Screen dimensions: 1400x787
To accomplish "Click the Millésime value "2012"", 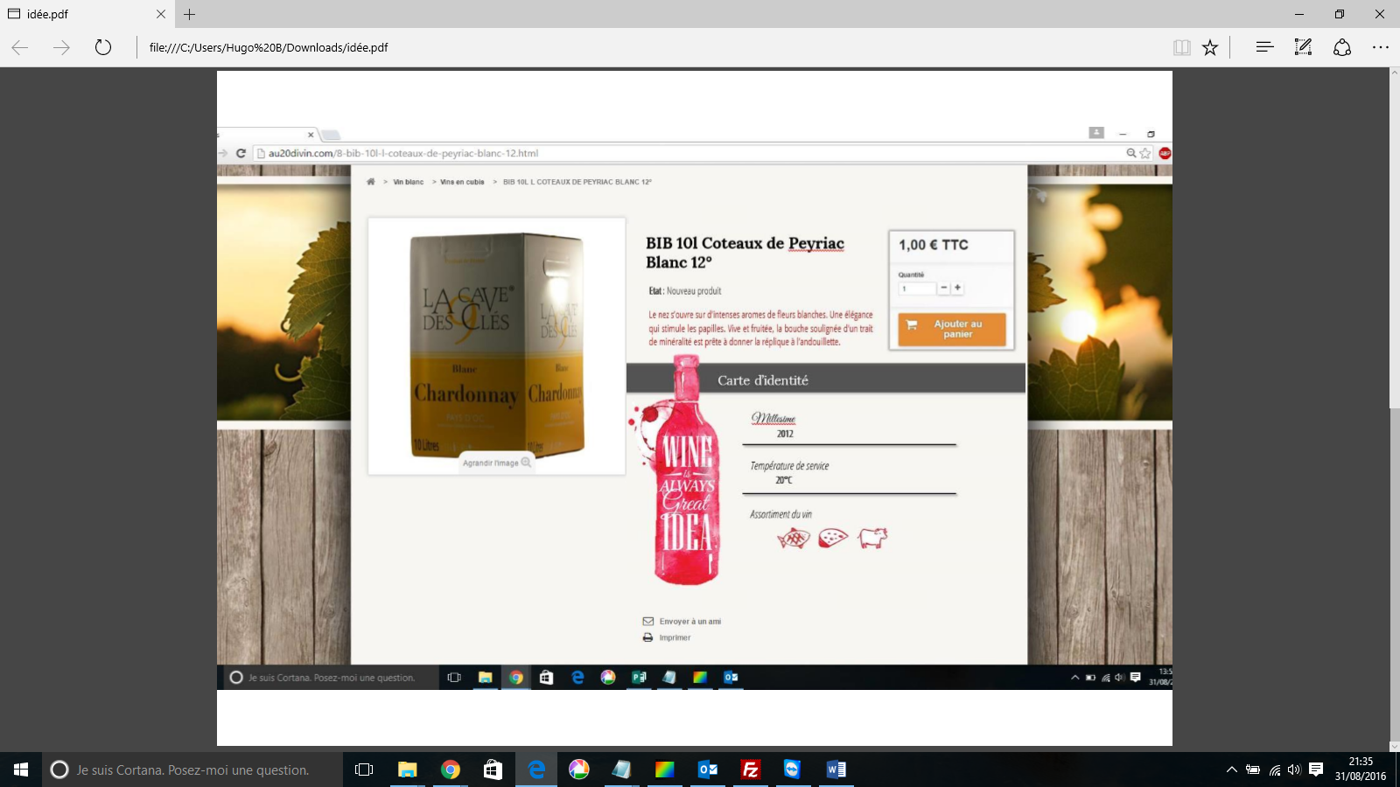I will click(x=785, y=434).
